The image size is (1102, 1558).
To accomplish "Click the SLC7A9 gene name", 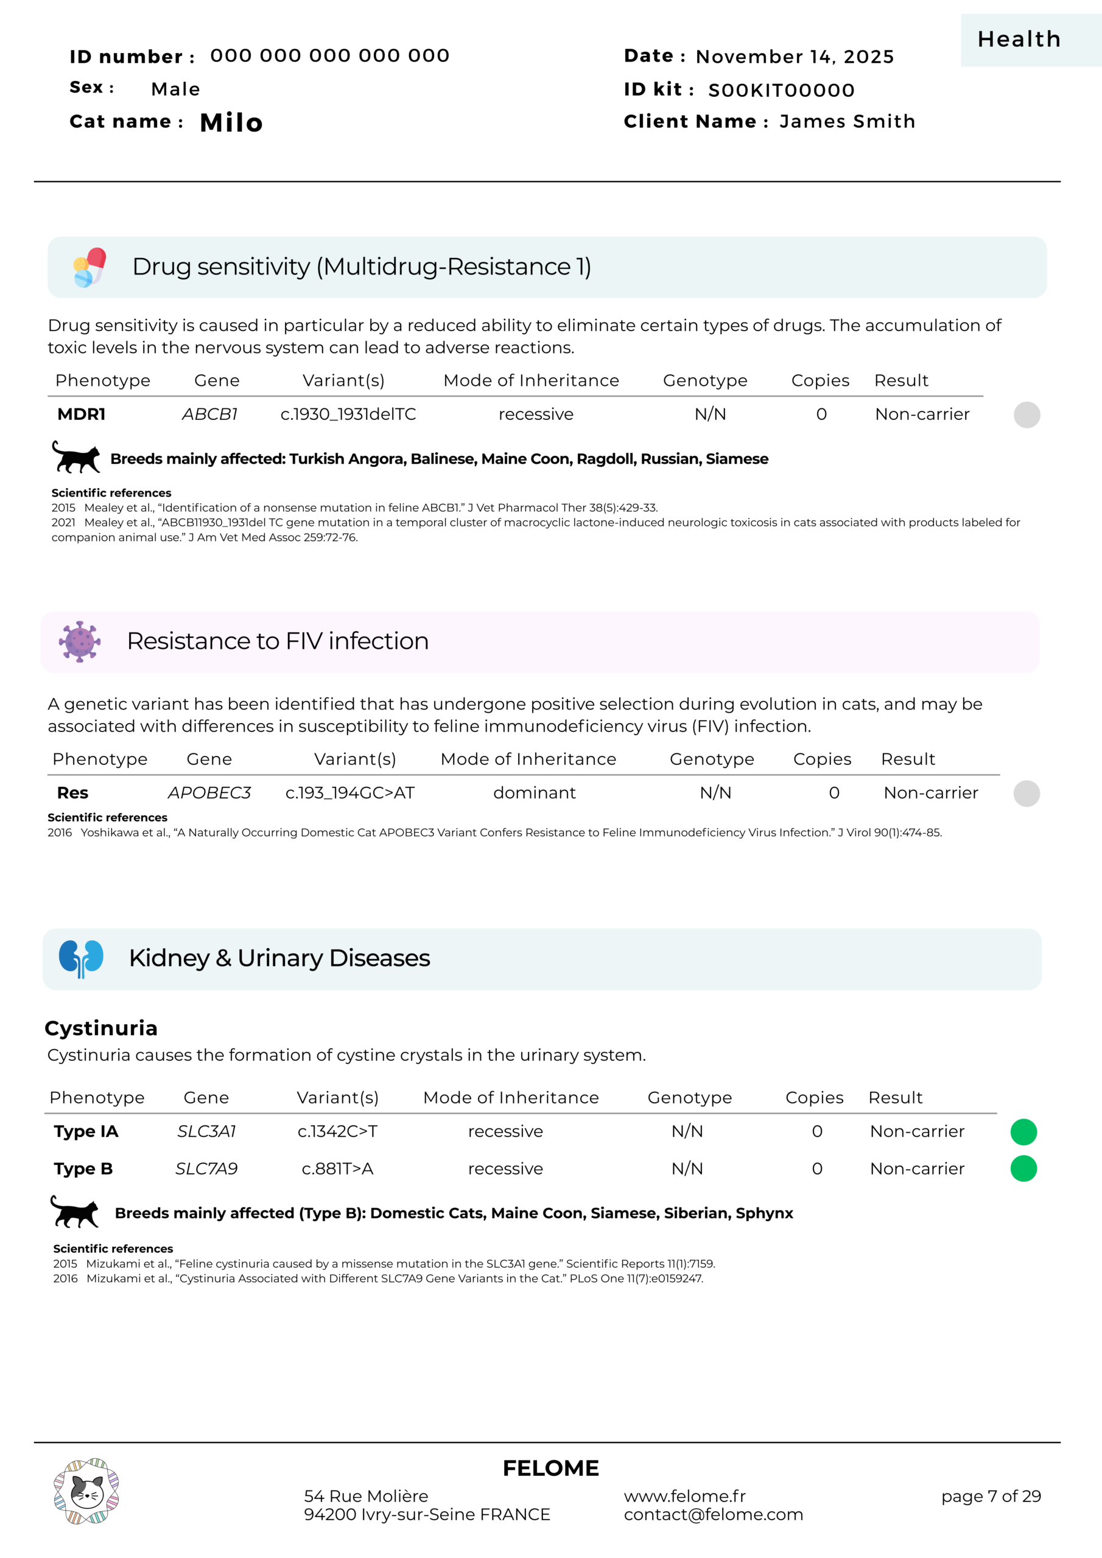I will click(206, 1168).
